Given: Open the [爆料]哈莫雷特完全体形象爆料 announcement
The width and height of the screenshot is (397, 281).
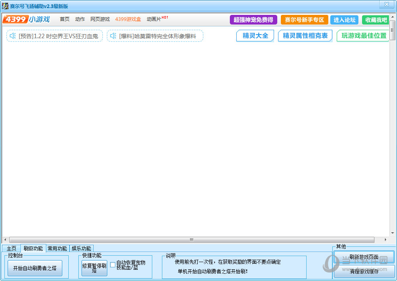Looking at the screenshot, I should coord(155,36).
